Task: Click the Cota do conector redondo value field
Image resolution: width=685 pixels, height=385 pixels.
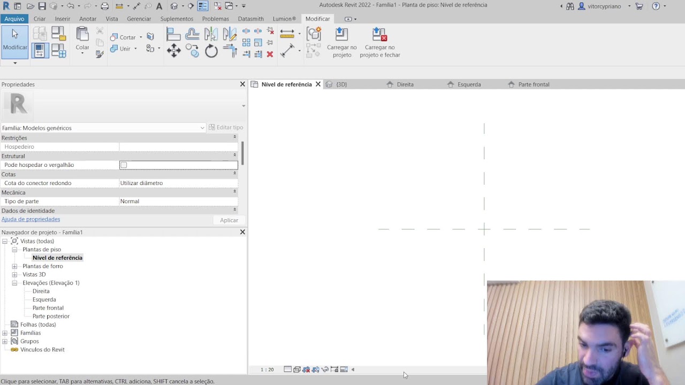Action: 178,183
